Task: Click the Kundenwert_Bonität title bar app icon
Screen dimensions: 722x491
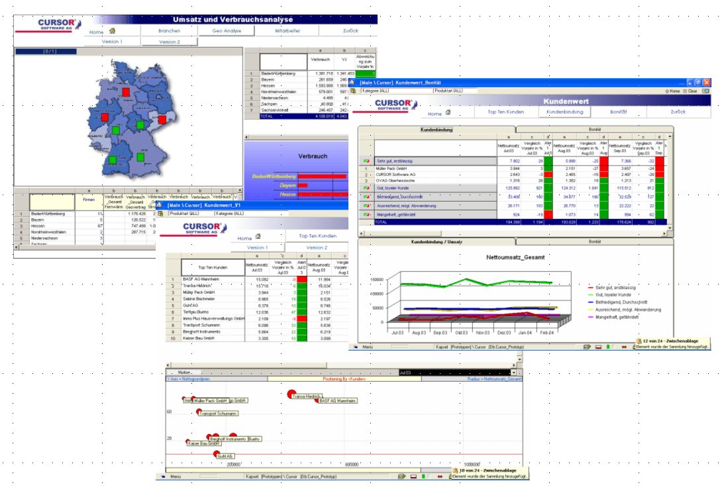Action: 352,82
